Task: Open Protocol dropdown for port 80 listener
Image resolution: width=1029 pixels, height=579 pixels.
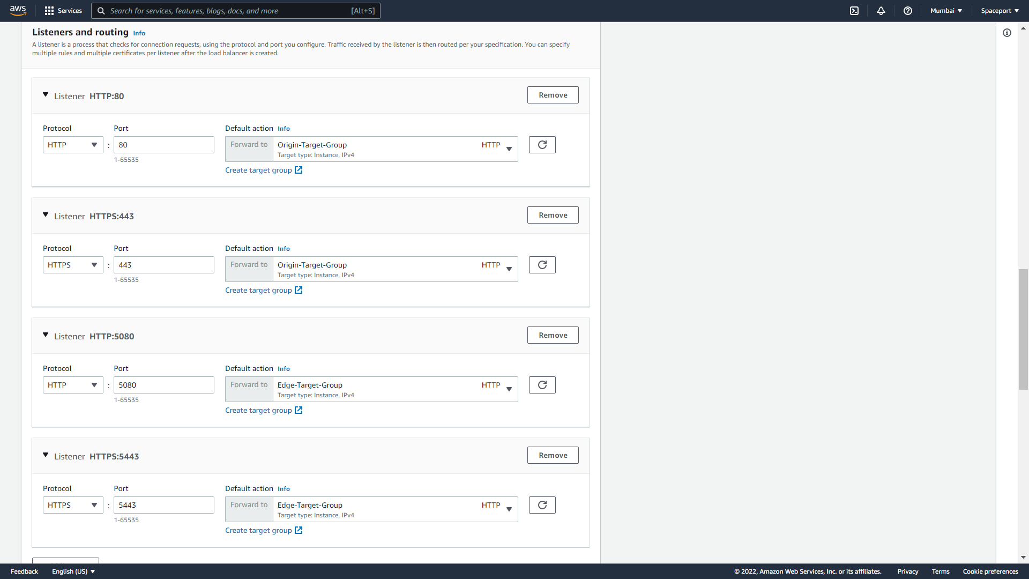Action: click(73, 145)
